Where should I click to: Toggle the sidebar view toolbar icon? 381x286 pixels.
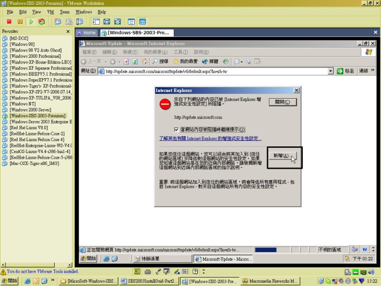coord(96,21)
